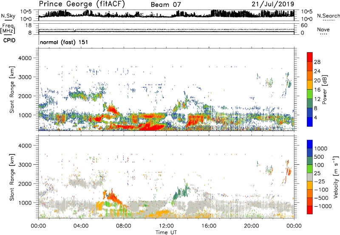Click the power panel 'Slant Range [km]' label
Viewport: 340px width, 235px height.
pyautogui.click(x=11, y=90)
